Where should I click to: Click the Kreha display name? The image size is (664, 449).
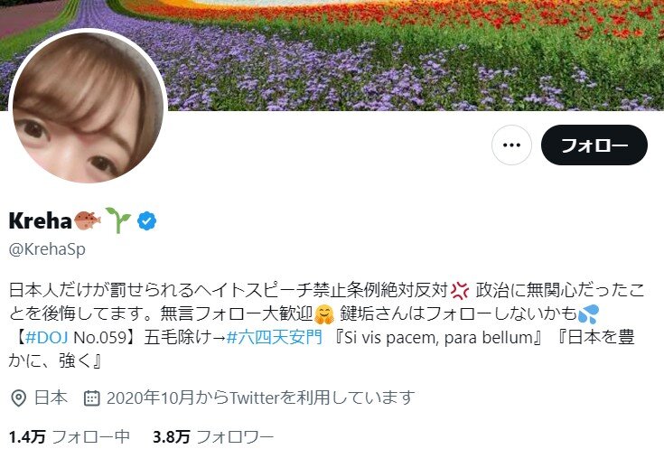pyautogui.click(x=41, y=220)
